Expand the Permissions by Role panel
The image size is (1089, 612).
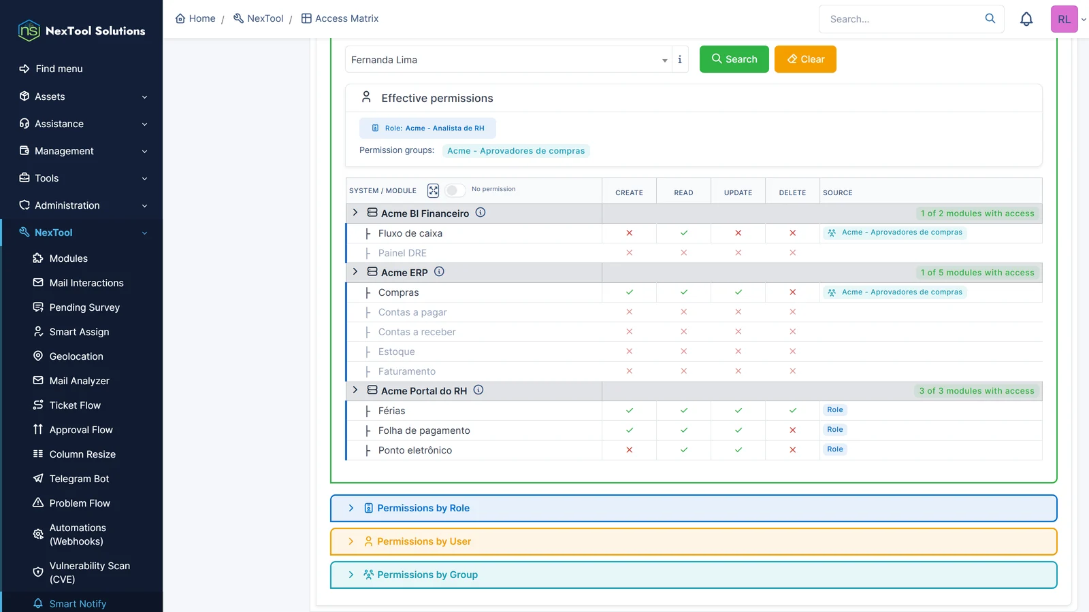(x=694, y=508)
